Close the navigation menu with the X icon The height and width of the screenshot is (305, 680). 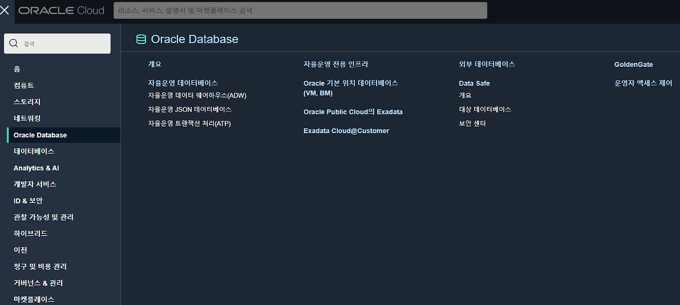point(5,10)
